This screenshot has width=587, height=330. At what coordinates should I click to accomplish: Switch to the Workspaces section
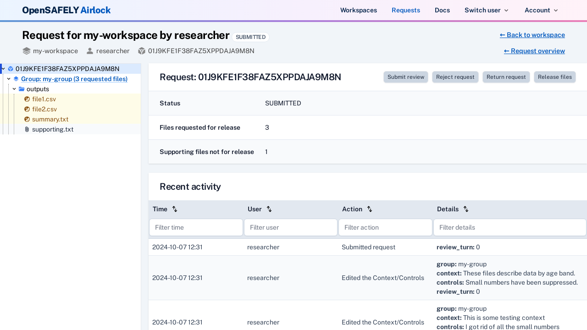[x=359, y=10]
